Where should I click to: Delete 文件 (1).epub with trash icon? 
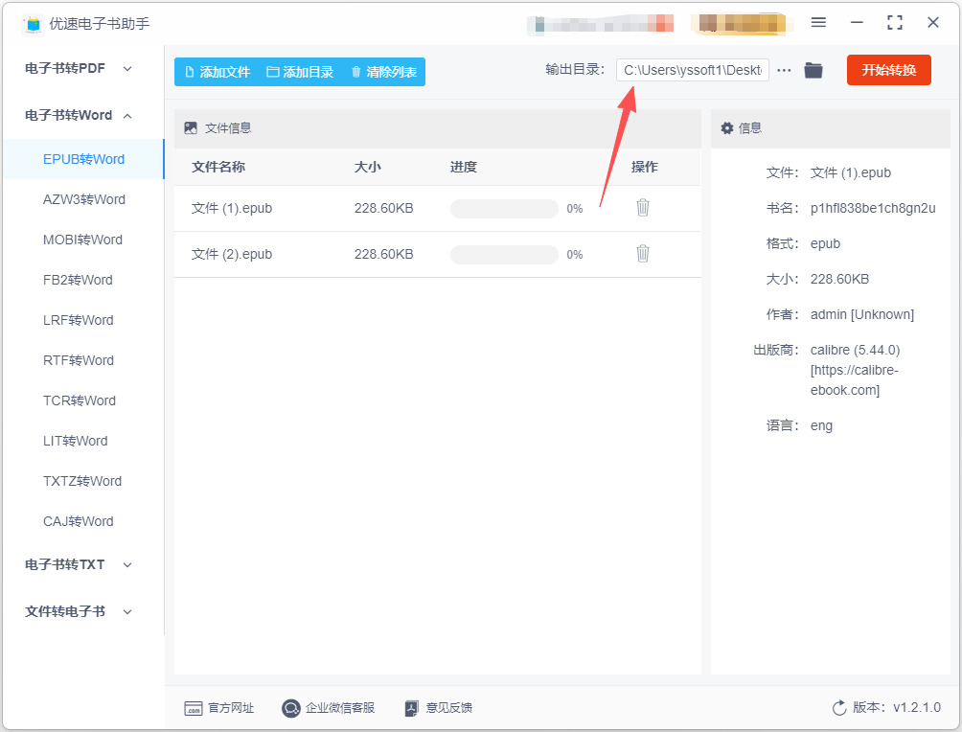(642, 207)
